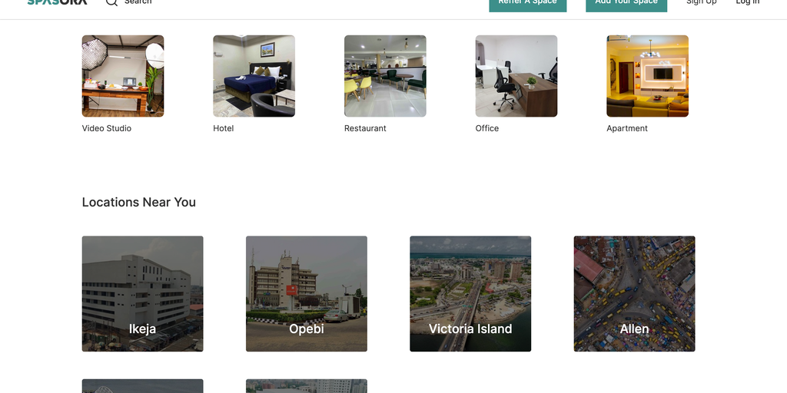Click the magnifying glass search icon
This screenshot has height=393, width=787.
click(111, 2)
